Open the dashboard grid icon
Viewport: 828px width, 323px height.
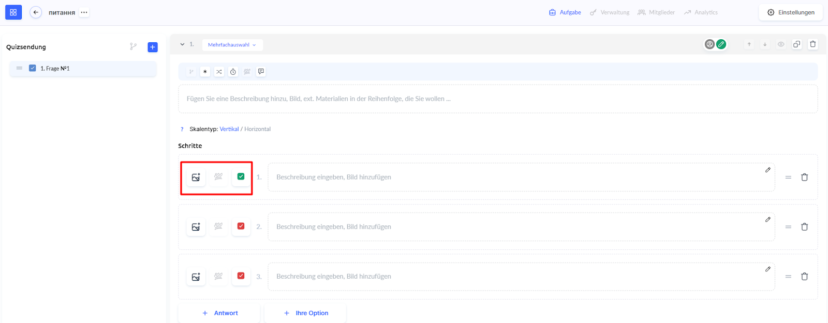13,12
